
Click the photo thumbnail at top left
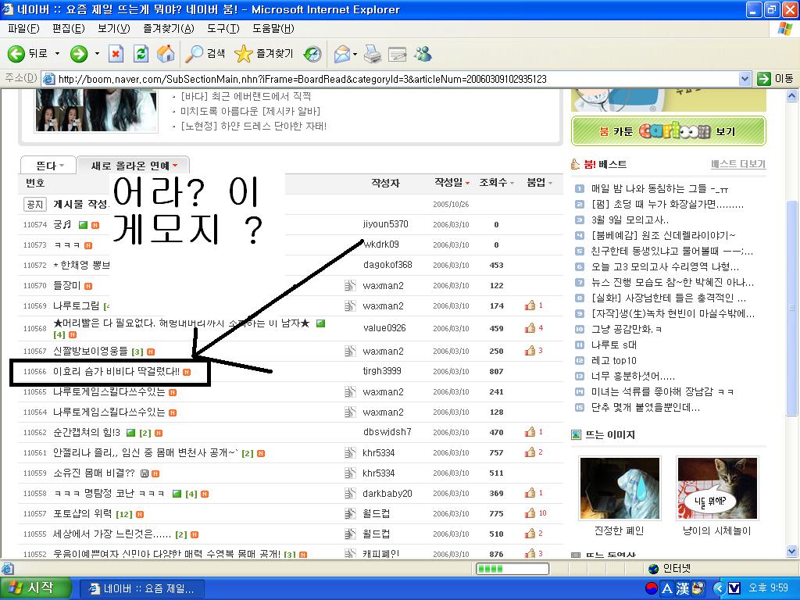click(x=96, y=109)
